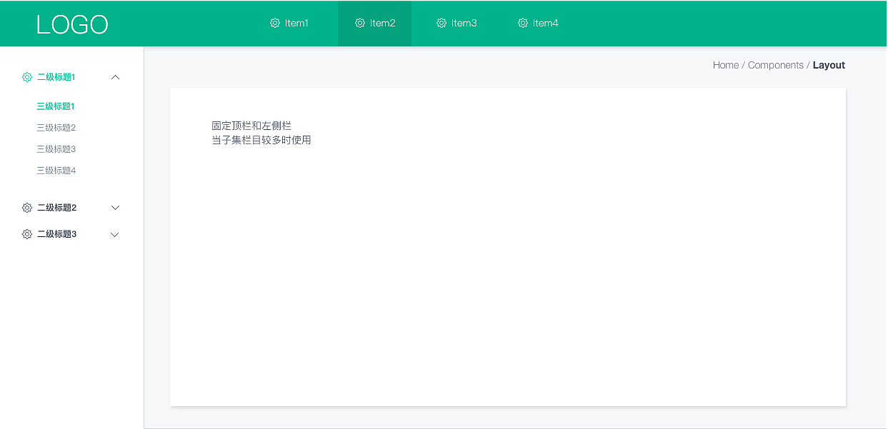Viewport: 888px width, 429px height.
Task: Click the gear icon next to 二级标题2
Action: pyautogui.click(x=27, y=207)
